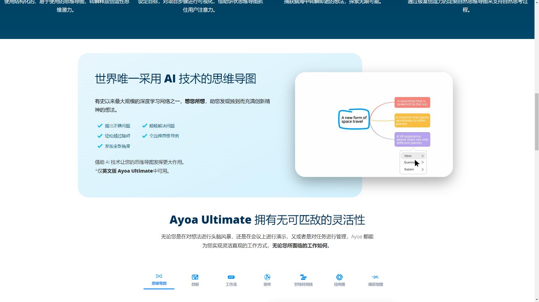Choose the 捕获地图 tab
The image size is (539, 302).
tap(375, 280)
